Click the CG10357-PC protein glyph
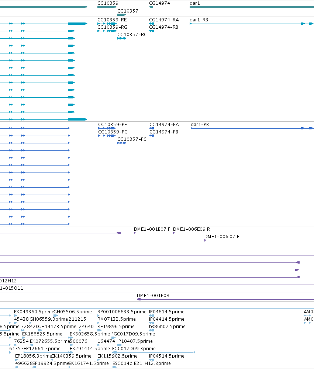The height and width of the screenshot is (369, 314). coord(122,143)
